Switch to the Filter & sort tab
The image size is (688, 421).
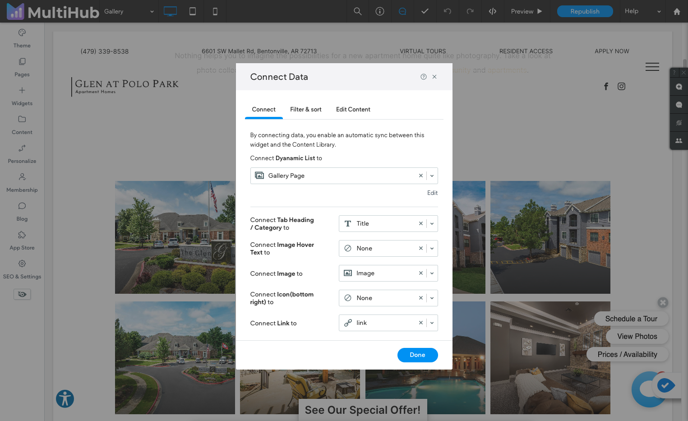coord(306,109)
